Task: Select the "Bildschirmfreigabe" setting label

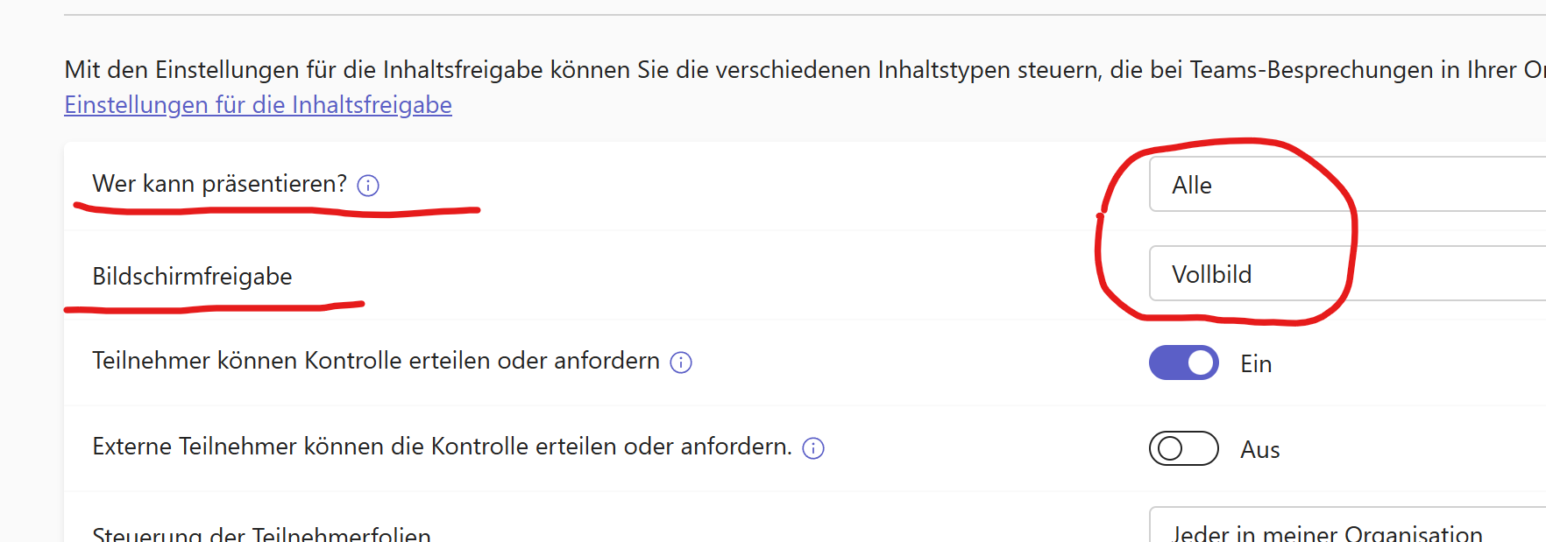Action: coord(192,277)
